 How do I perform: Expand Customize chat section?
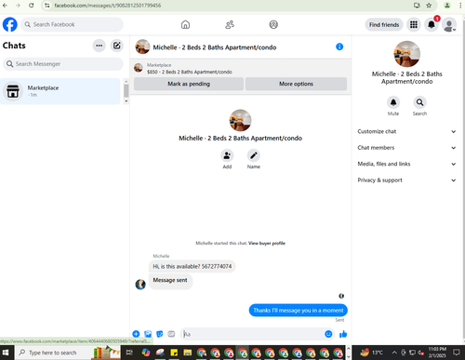coord(406,131)
